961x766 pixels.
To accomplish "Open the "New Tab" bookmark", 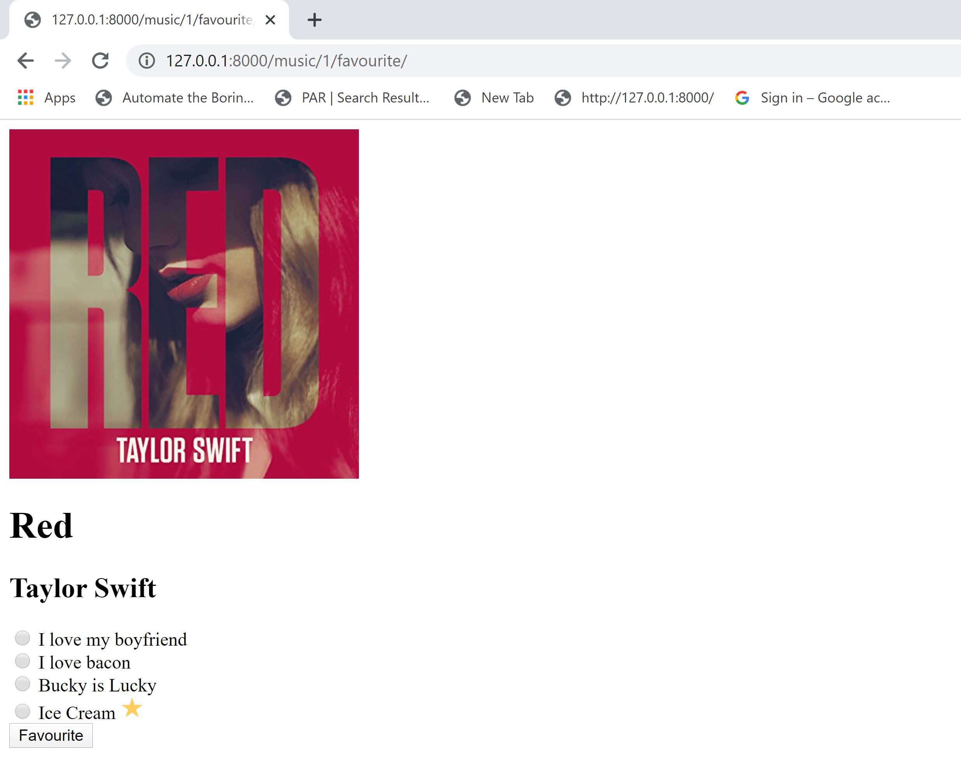I will 494,97.
